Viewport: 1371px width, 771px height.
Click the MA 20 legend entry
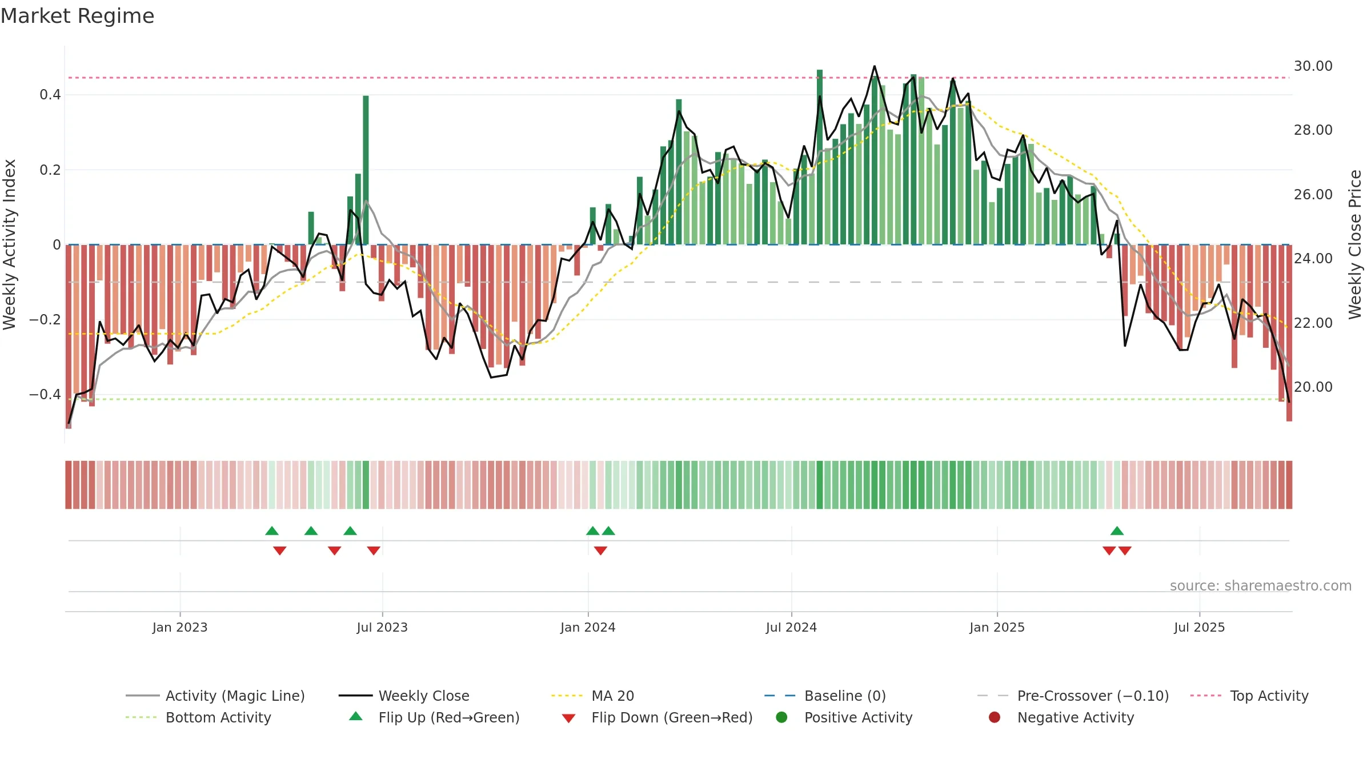pos(592,696)
